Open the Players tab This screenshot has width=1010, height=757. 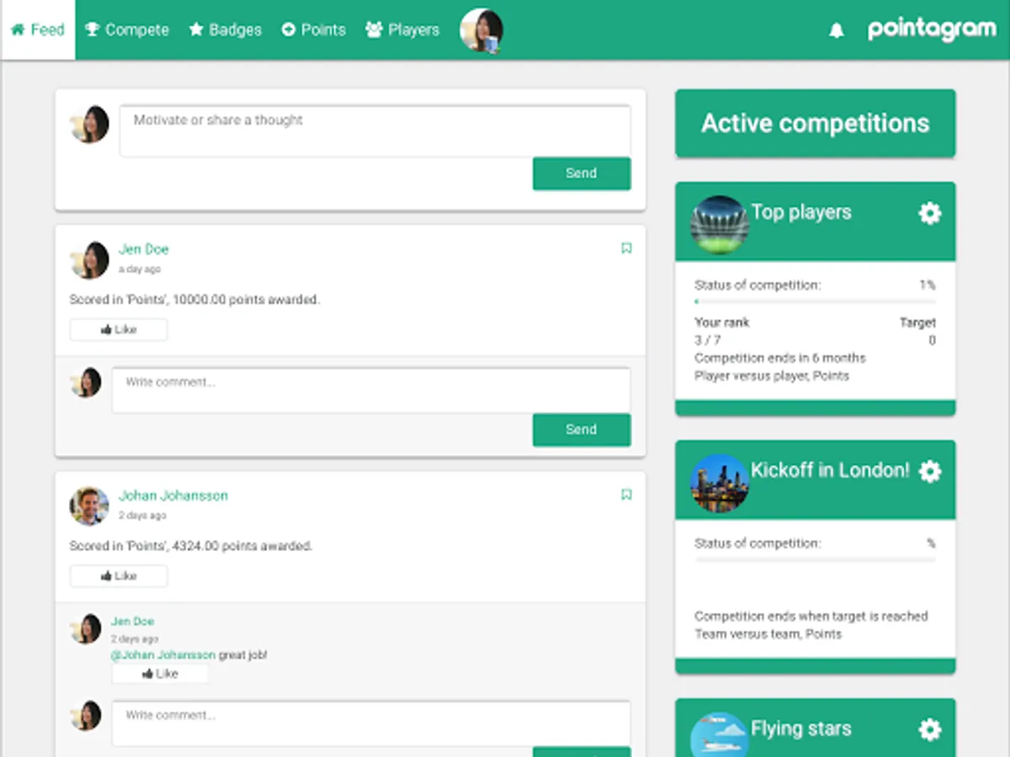[402, 30]
